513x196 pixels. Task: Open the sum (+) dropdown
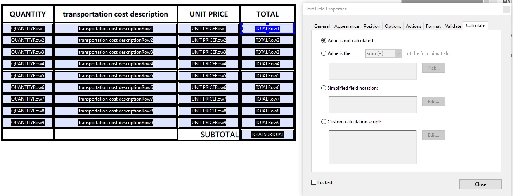[384, 53]
